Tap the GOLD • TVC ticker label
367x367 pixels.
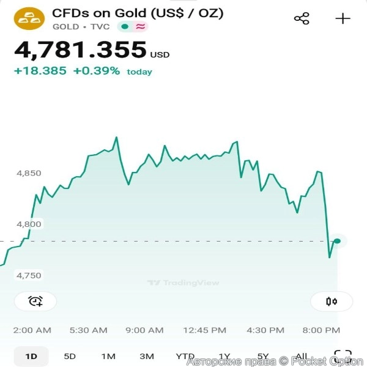click(x=81, y=26)
